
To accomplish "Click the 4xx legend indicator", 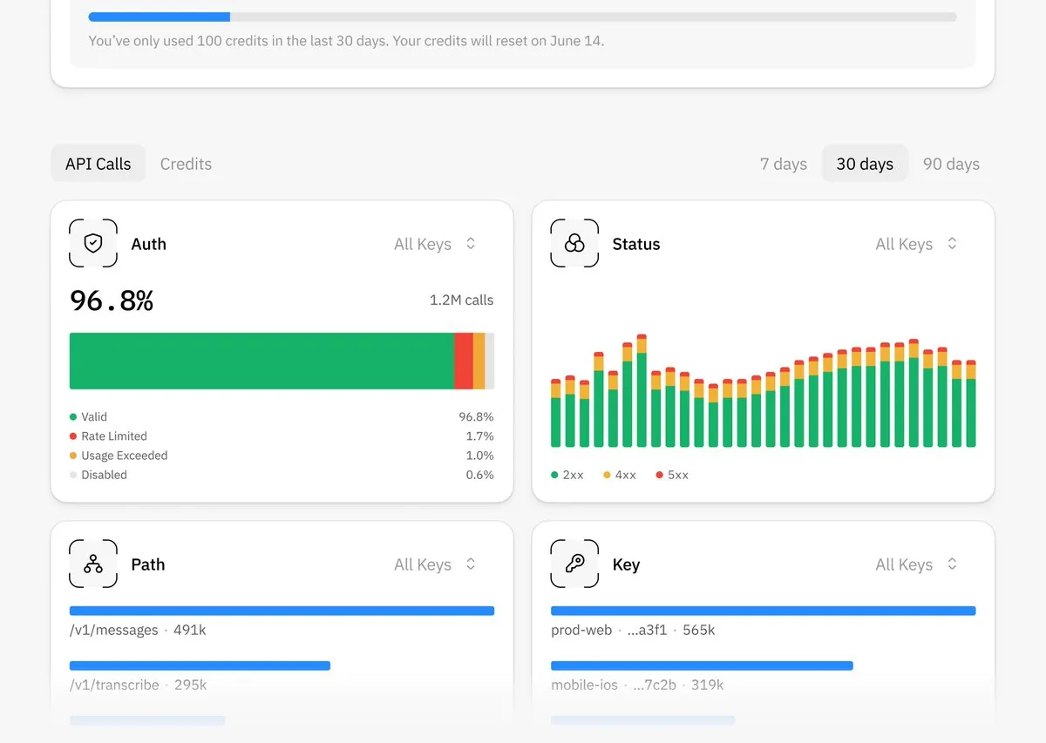I will coord(607,475).
